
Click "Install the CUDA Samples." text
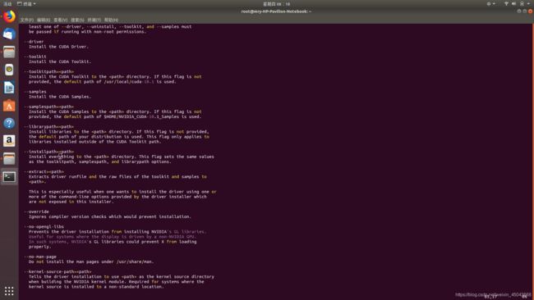click(x=60, y=97)
